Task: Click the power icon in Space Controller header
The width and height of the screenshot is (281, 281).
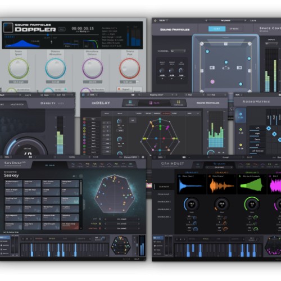Action: pyautogui.click(x=155, y=20)
